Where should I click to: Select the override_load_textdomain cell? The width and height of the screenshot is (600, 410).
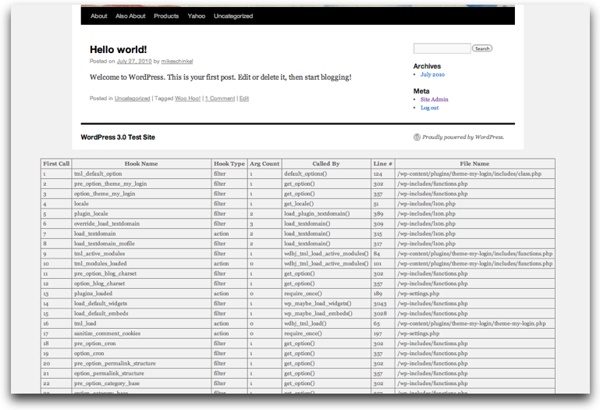pos(141,223)
